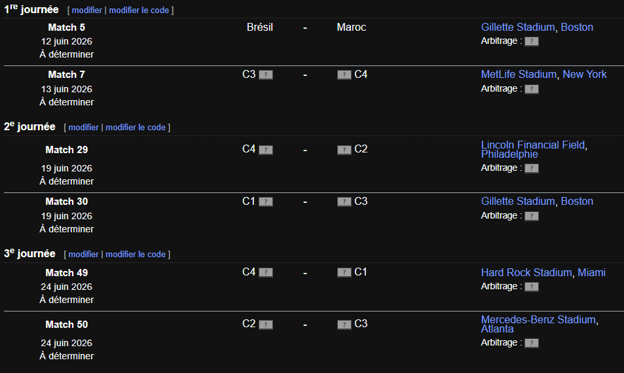Click the Arbitrage flag placeholder for Match 5
This screenshot has height=373, width=624.
tap(532, 41)
